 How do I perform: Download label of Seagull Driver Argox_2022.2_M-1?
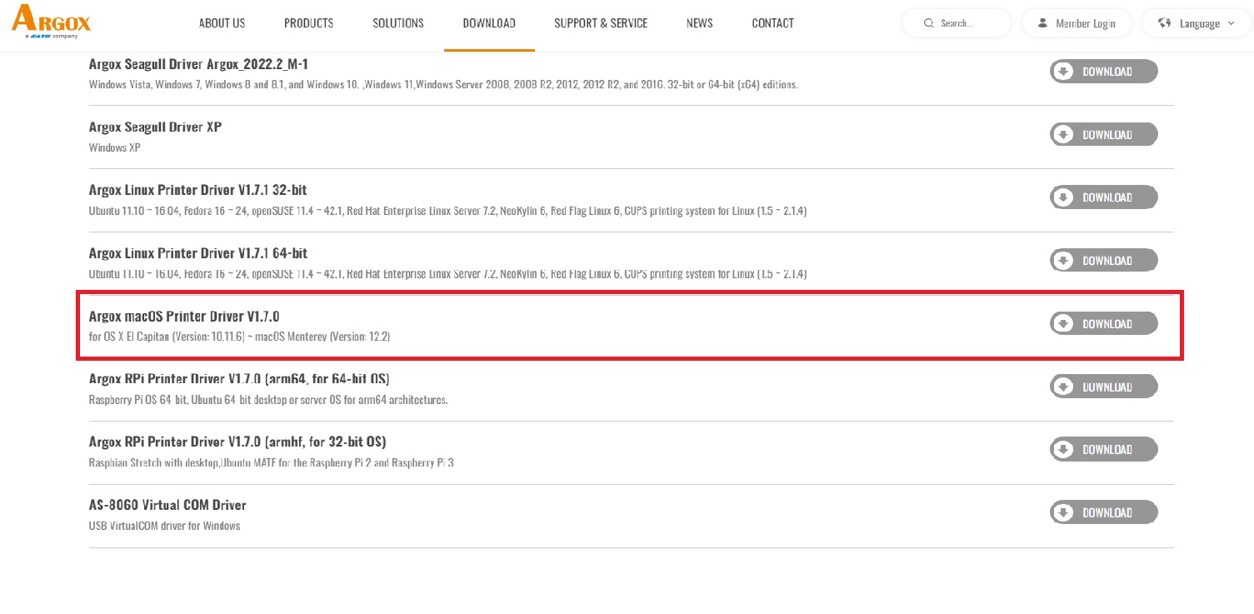tap(1107, 72)
